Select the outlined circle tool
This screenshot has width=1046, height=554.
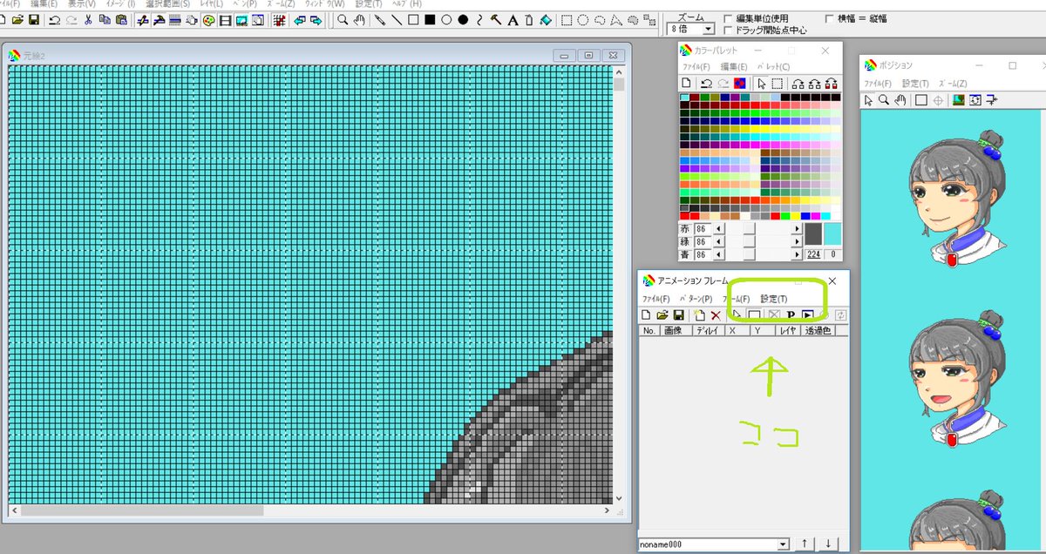pyautogui.click(x=446, y=19)
